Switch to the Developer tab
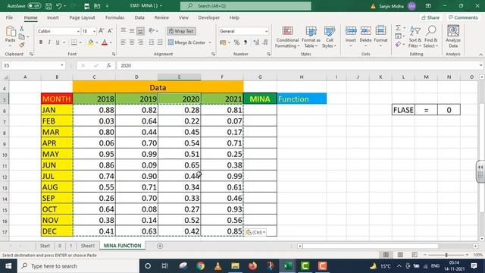This screenshot has width=485, height=273. (209, 17)
